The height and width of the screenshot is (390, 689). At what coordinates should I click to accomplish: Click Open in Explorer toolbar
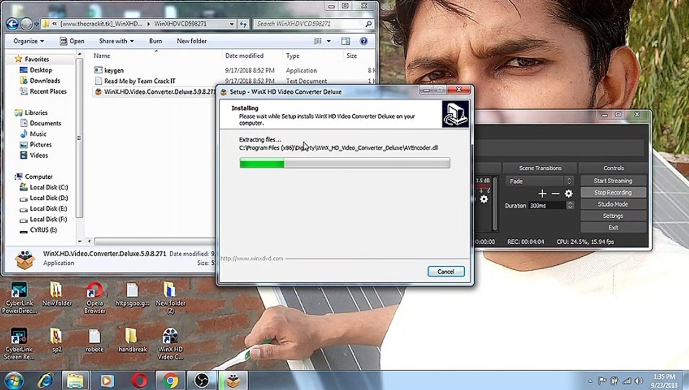coord(71,41)
